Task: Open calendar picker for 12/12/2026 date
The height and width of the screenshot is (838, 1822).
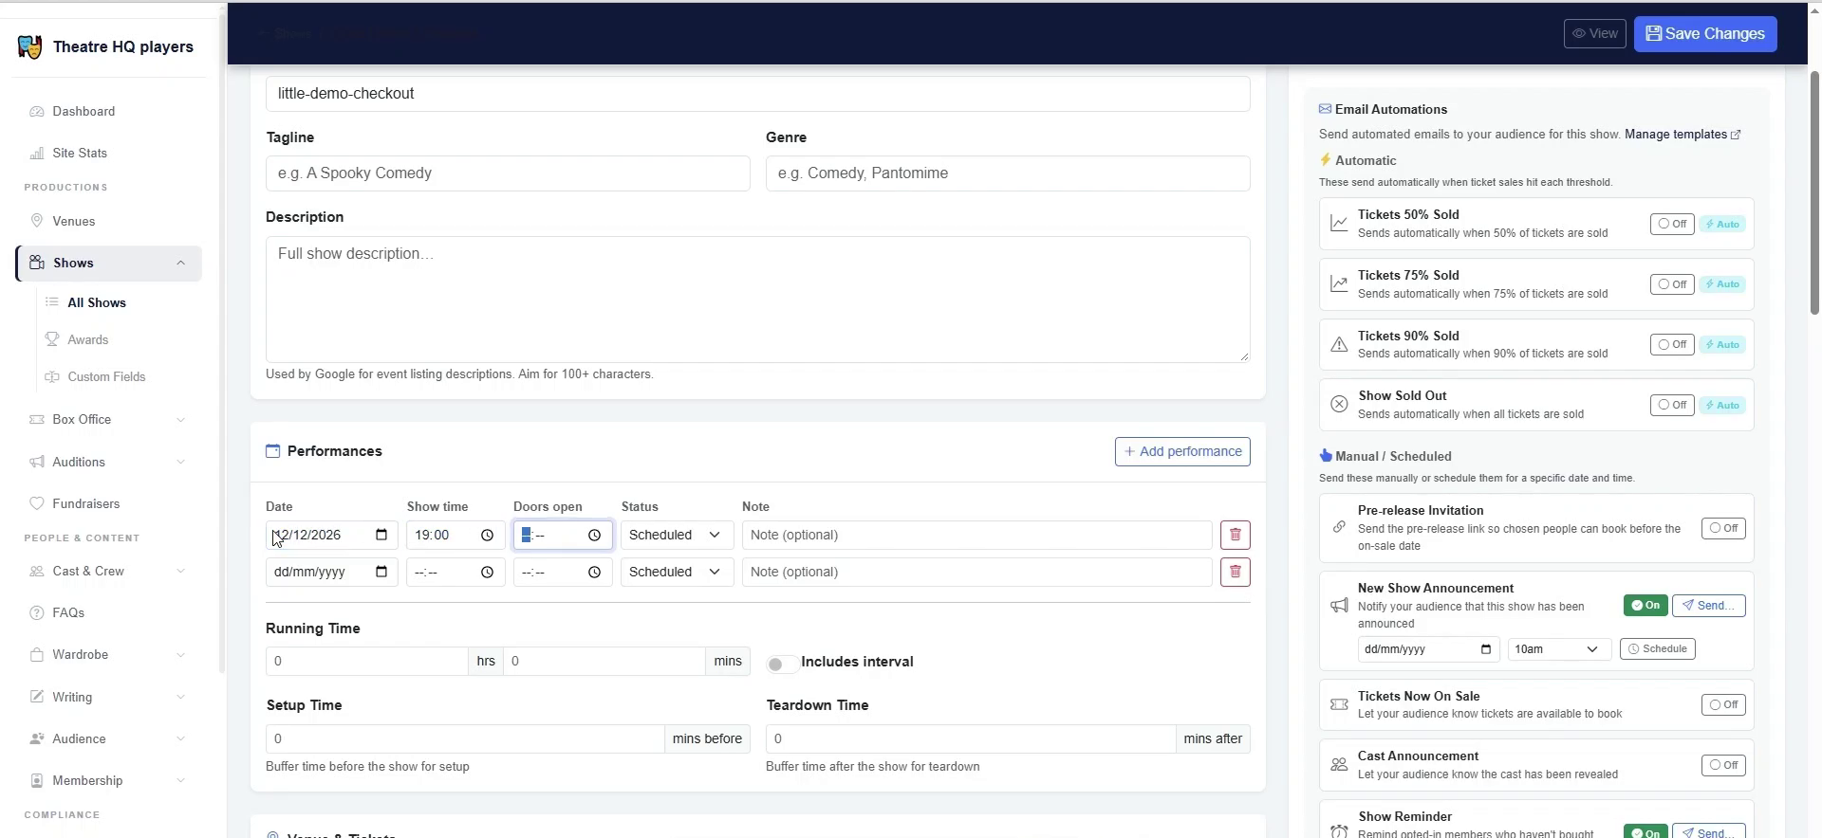Action: click(x=381, y=535)
